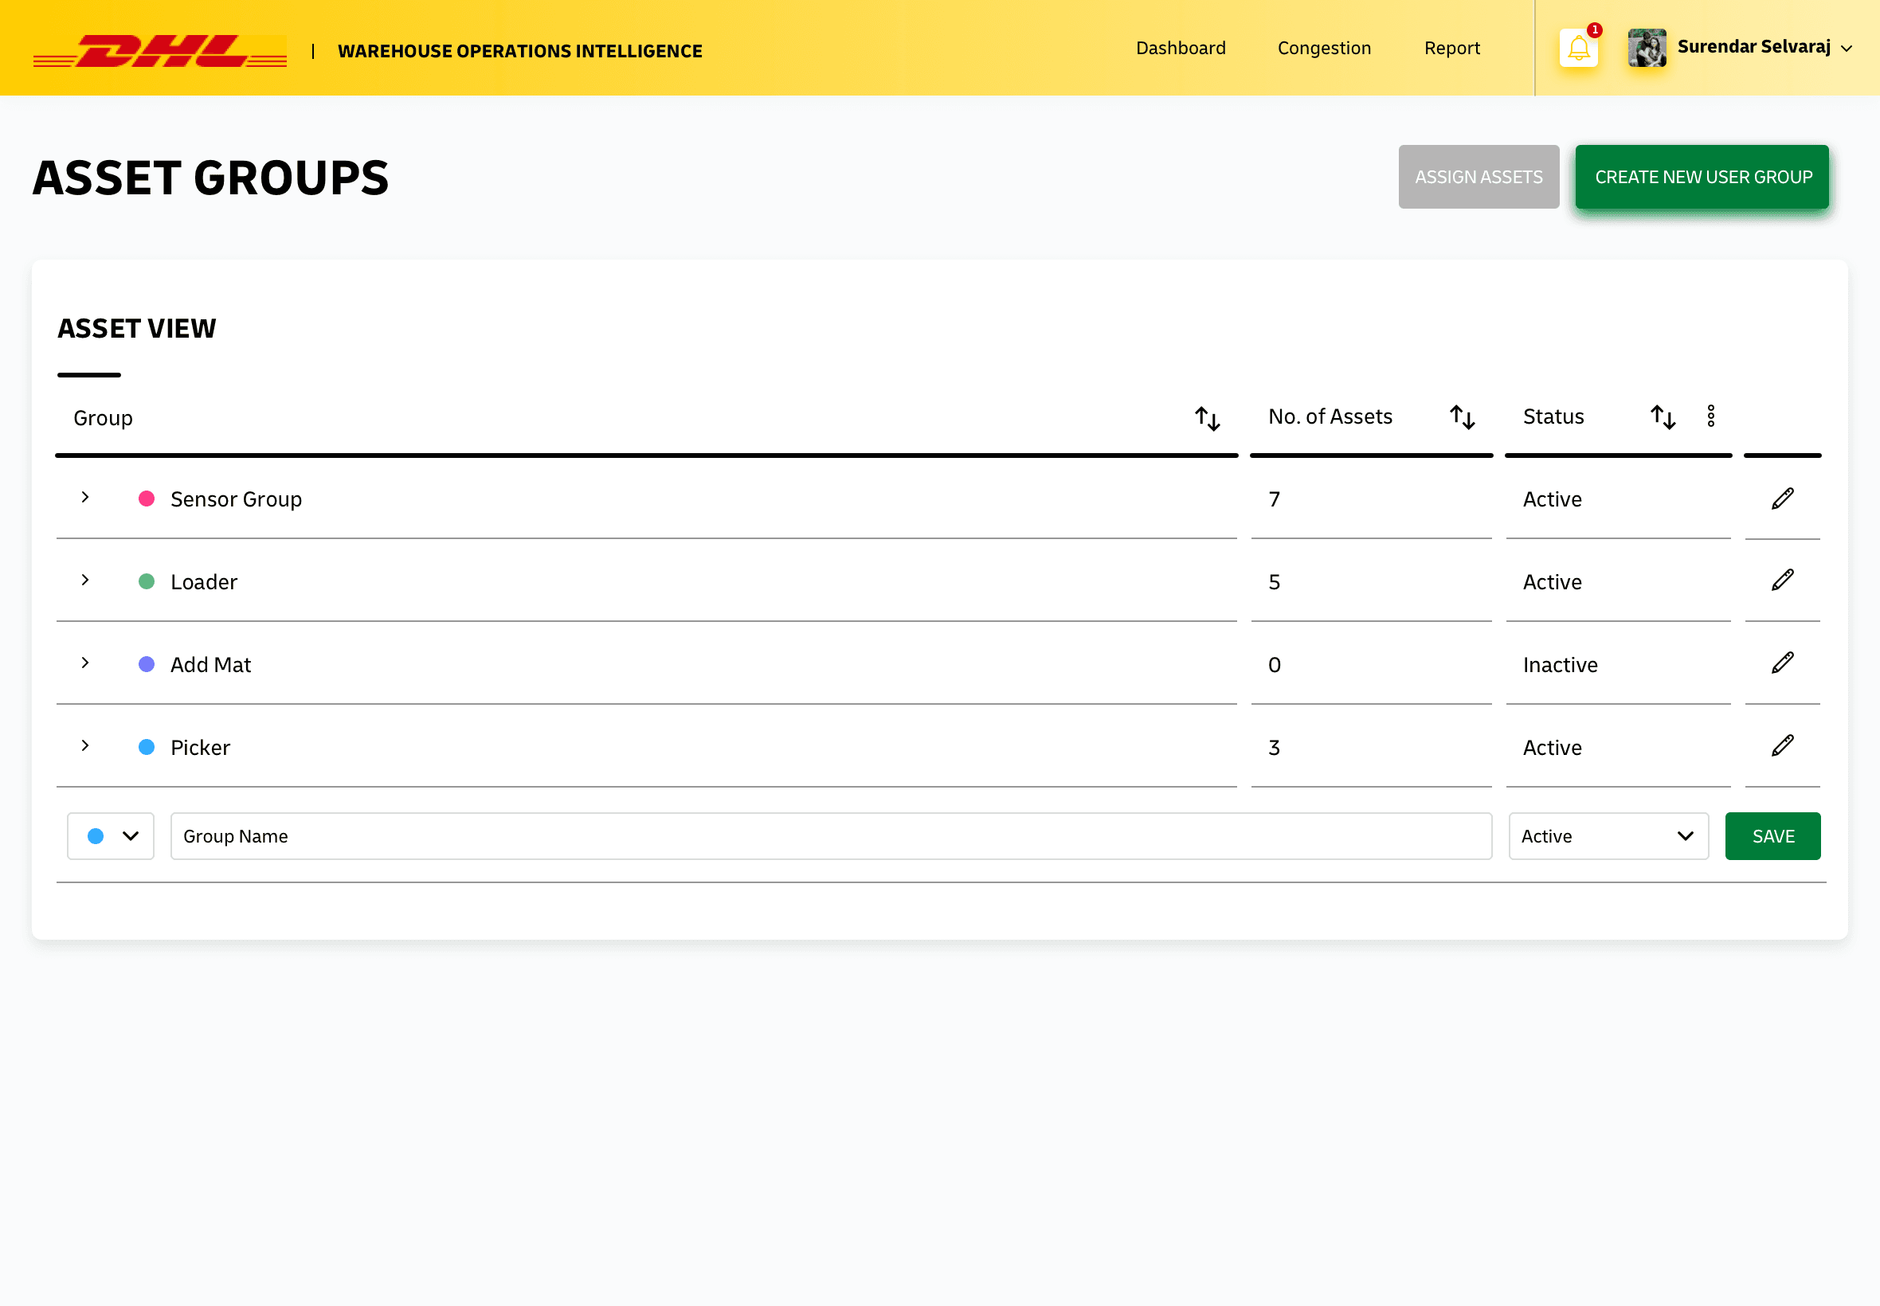Click the Assign Assets button
The width and height of the screenshot is (1880, 1306).
click(x=1479, y=177)
